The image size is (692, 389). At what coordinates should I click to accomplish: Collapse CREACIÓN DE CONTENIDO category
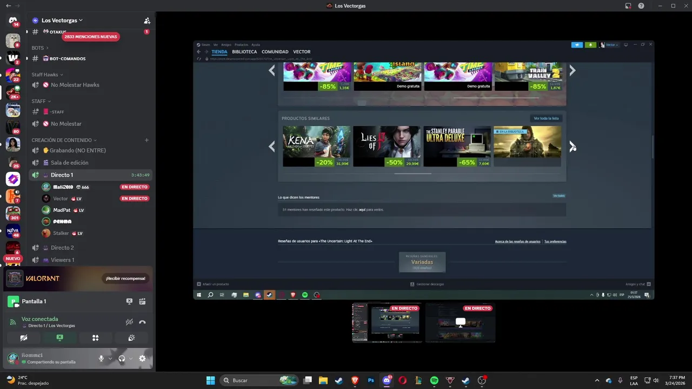click(x=64, y=140)
